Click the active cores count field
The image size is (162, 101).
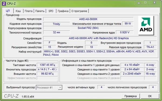(101, 87)
